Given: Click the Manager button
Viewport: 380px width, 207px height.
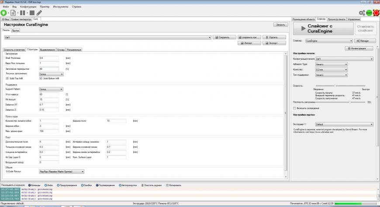Looking at the screenshot, I should [365, 41].
